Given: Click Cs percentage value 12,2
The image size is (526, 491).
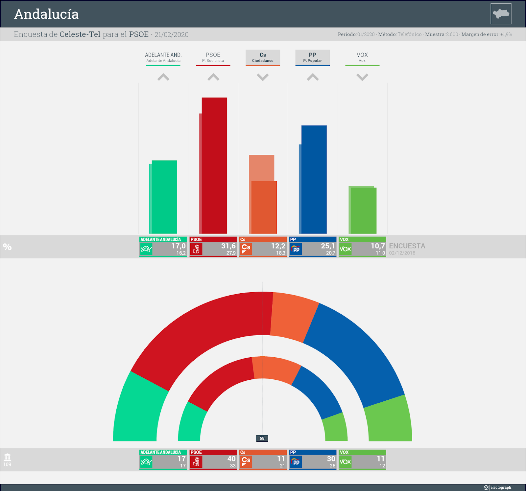Looking at the screenshot, I should (278, 246).
